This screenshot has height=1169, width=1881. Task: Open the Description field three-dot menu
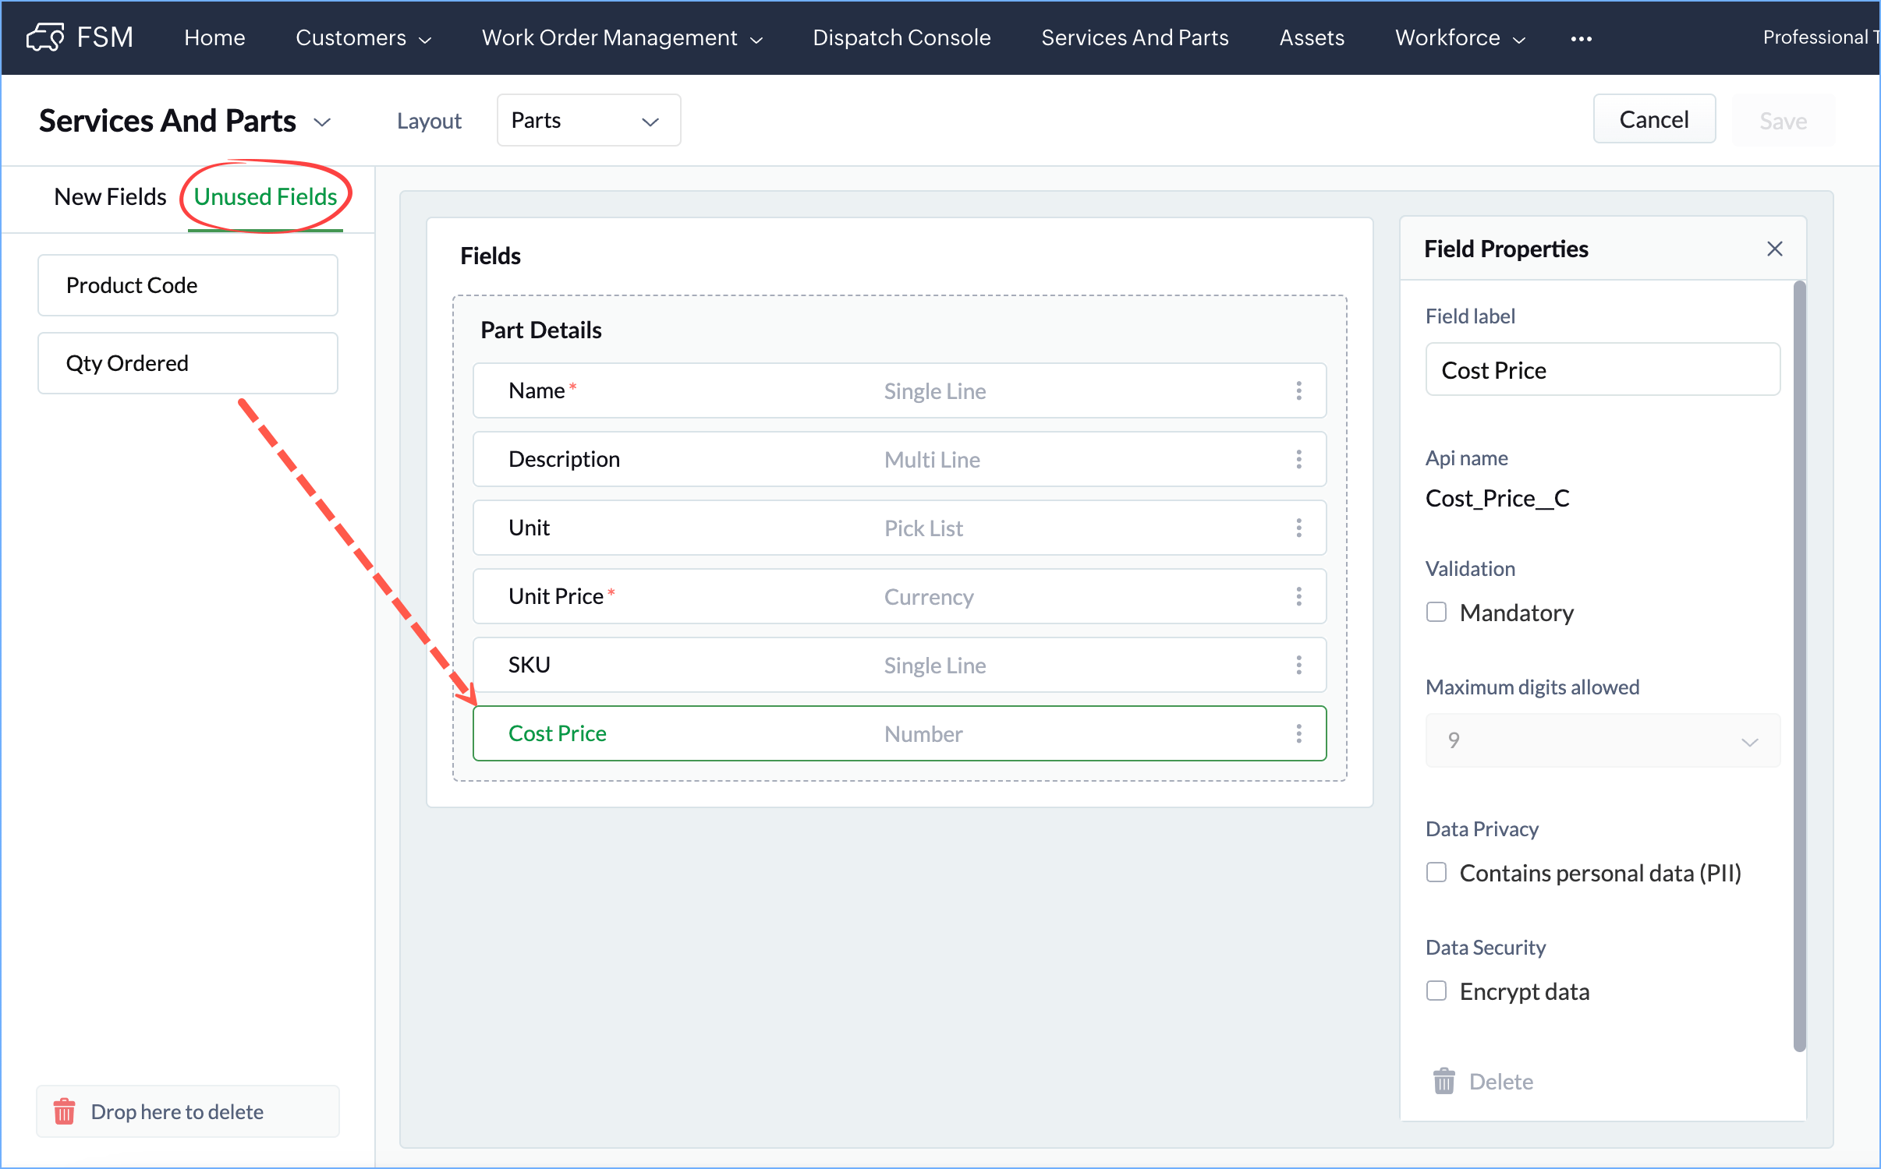pyautogui.click(x=1298, y=459)
